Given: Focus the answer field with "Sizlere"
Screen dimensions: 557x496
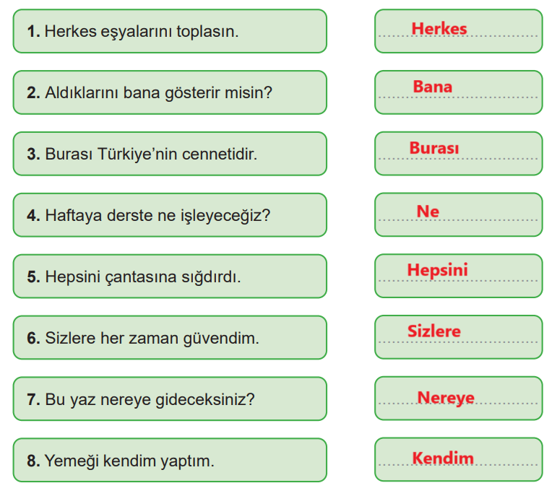Looking at the screenshot, I should point(458,337).
